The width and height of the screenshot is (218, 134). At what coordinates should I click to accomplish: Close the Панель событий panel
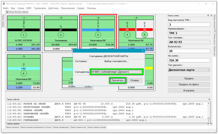pyautogui.click(x=209, y=99)
